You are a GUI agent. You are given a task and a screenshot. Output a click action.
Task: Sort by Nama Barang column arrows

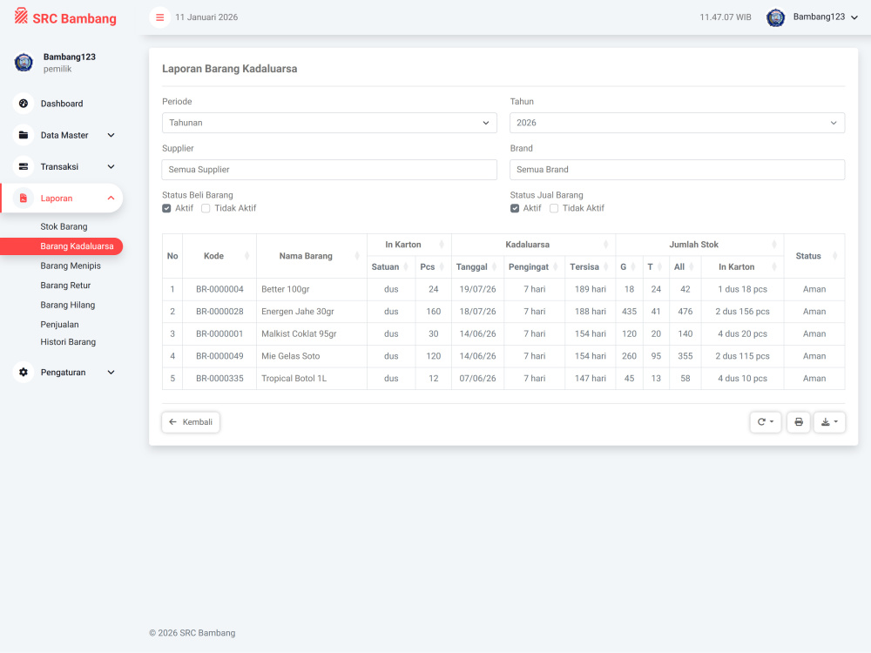pyautogui.click(x=357, y=256)
